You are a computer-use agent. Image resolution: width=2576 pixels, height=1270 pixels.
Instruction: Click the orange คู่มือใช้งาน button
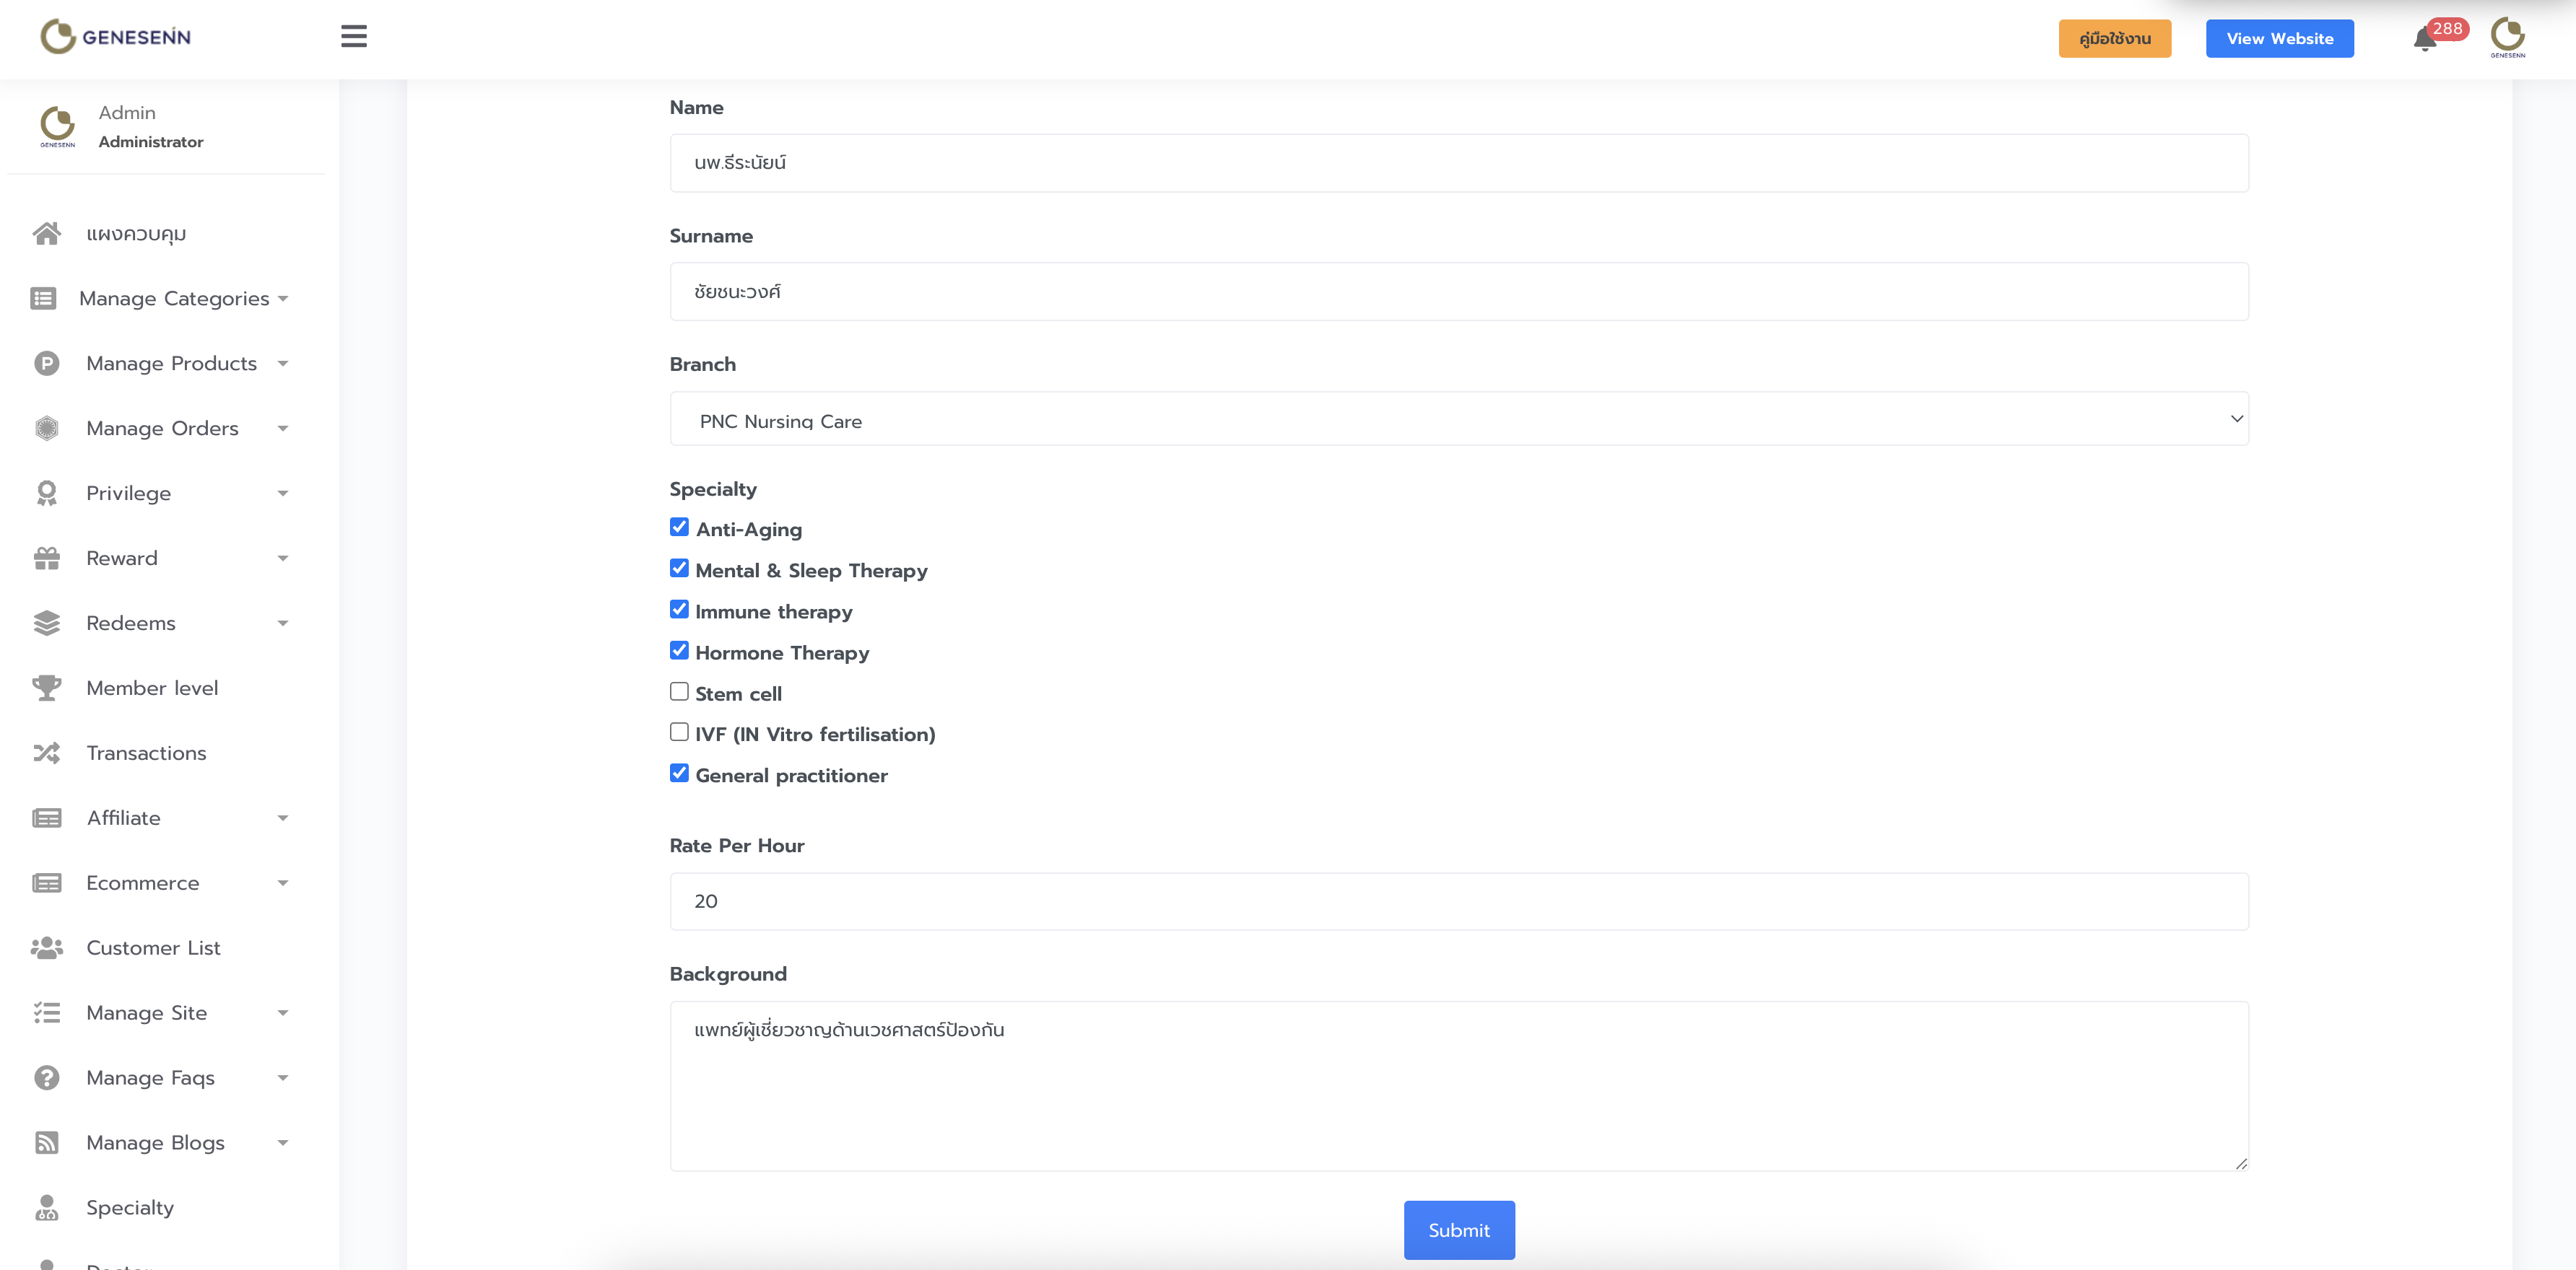[x=2114, y=39]
